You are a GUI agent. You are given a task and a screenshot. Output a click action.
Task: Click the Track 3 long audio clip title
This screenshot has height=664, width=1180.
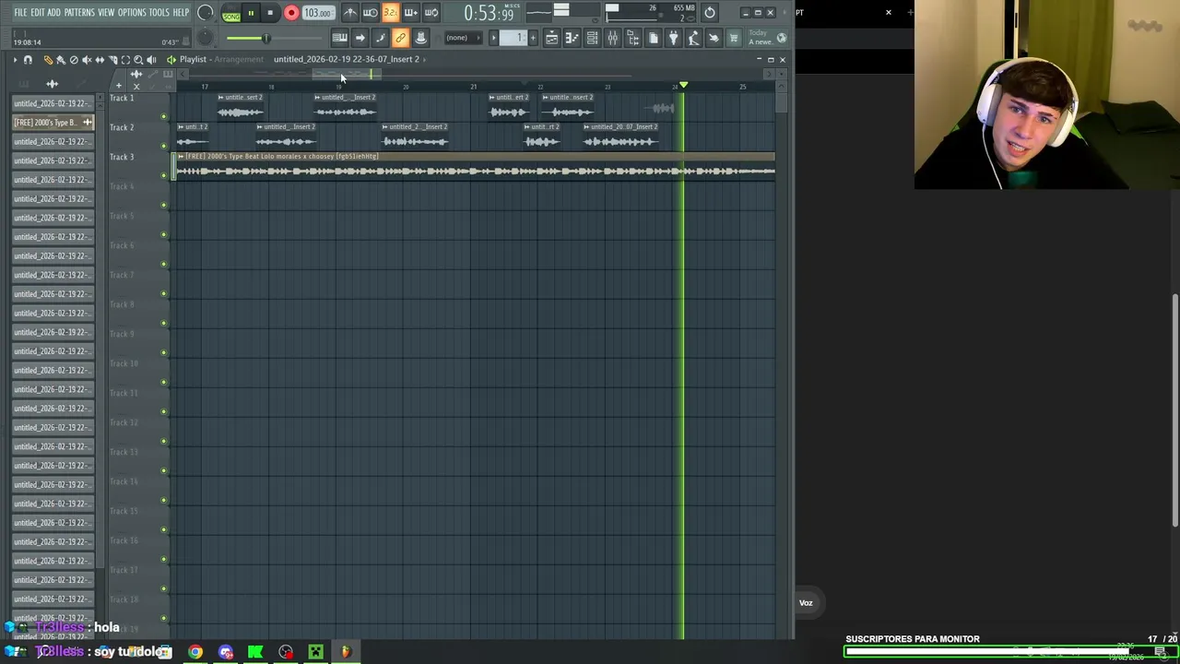[281, 157]
